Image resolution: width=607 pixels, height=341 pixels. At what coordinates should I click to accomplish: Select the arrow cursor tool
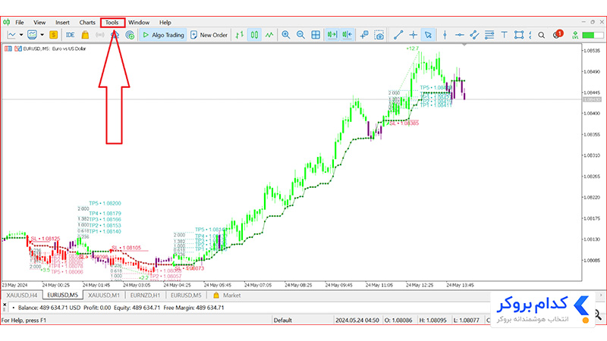(x=428, y=35)
